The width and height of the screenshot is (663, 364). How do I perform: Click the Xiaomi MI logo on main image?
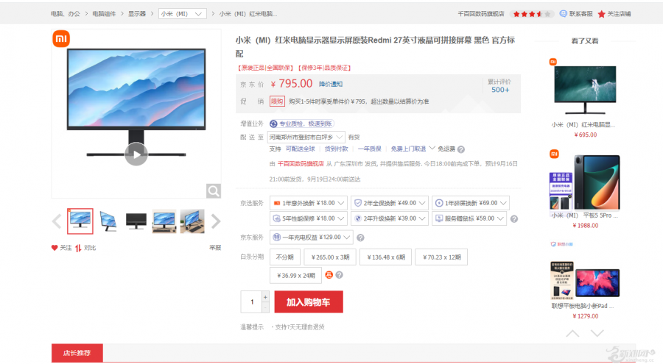tap(61, 39)
